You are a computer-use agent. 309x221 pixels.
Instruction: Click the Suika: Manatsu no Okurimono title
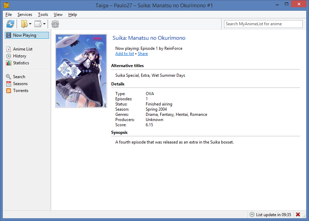point(149,38)
